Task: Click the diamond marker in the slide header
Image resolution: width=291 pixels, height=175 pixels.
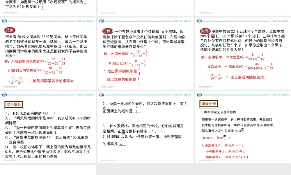Action: (x=76, y=20)
